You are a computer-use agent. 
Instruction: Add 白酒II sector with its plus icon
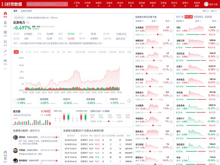click(218, 70)
